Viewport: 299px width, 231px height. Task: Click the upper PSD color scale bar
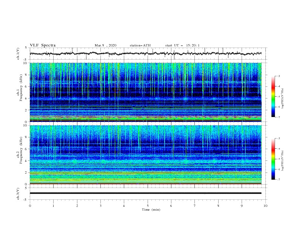(273, 97)
